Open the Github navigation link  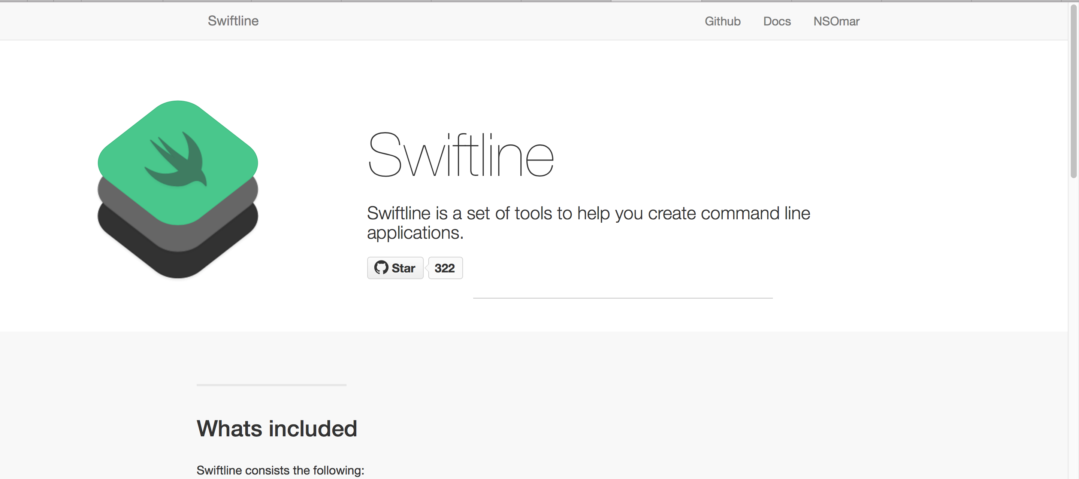pyautogui.click(x=723, y=21)
